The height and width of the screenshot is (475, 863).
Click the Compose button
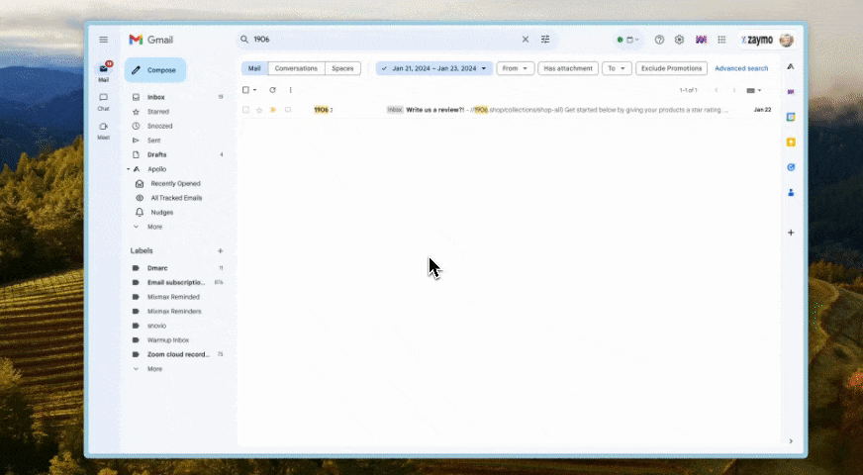click(x=155, y=70)
